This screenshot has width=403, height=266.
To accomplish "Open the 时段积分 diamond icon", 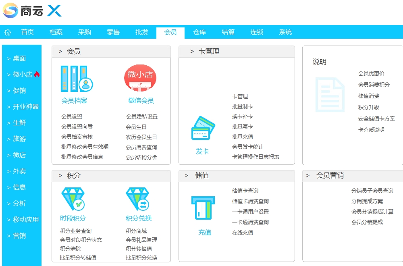I will pos(73,199).
